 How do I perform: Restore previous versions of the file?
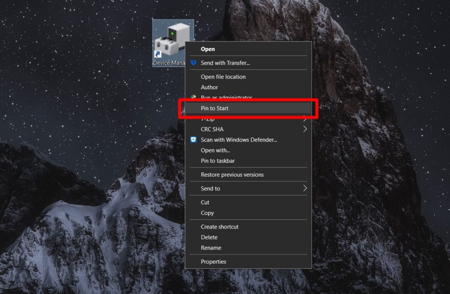pyautogui.click(x=232, y=174)
